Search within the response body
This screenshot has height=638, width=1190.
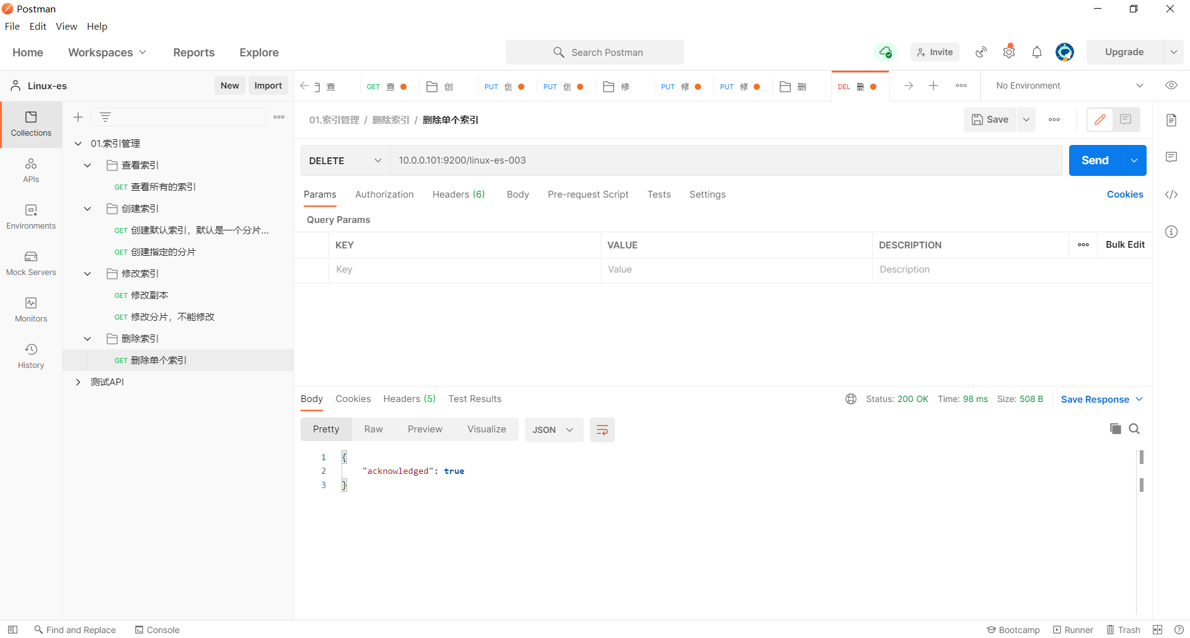point(1134,429)
